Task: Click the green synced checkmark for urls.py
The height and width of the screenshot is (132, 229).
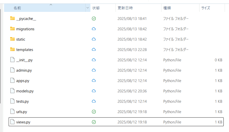Action: click(x=94, y=112)
